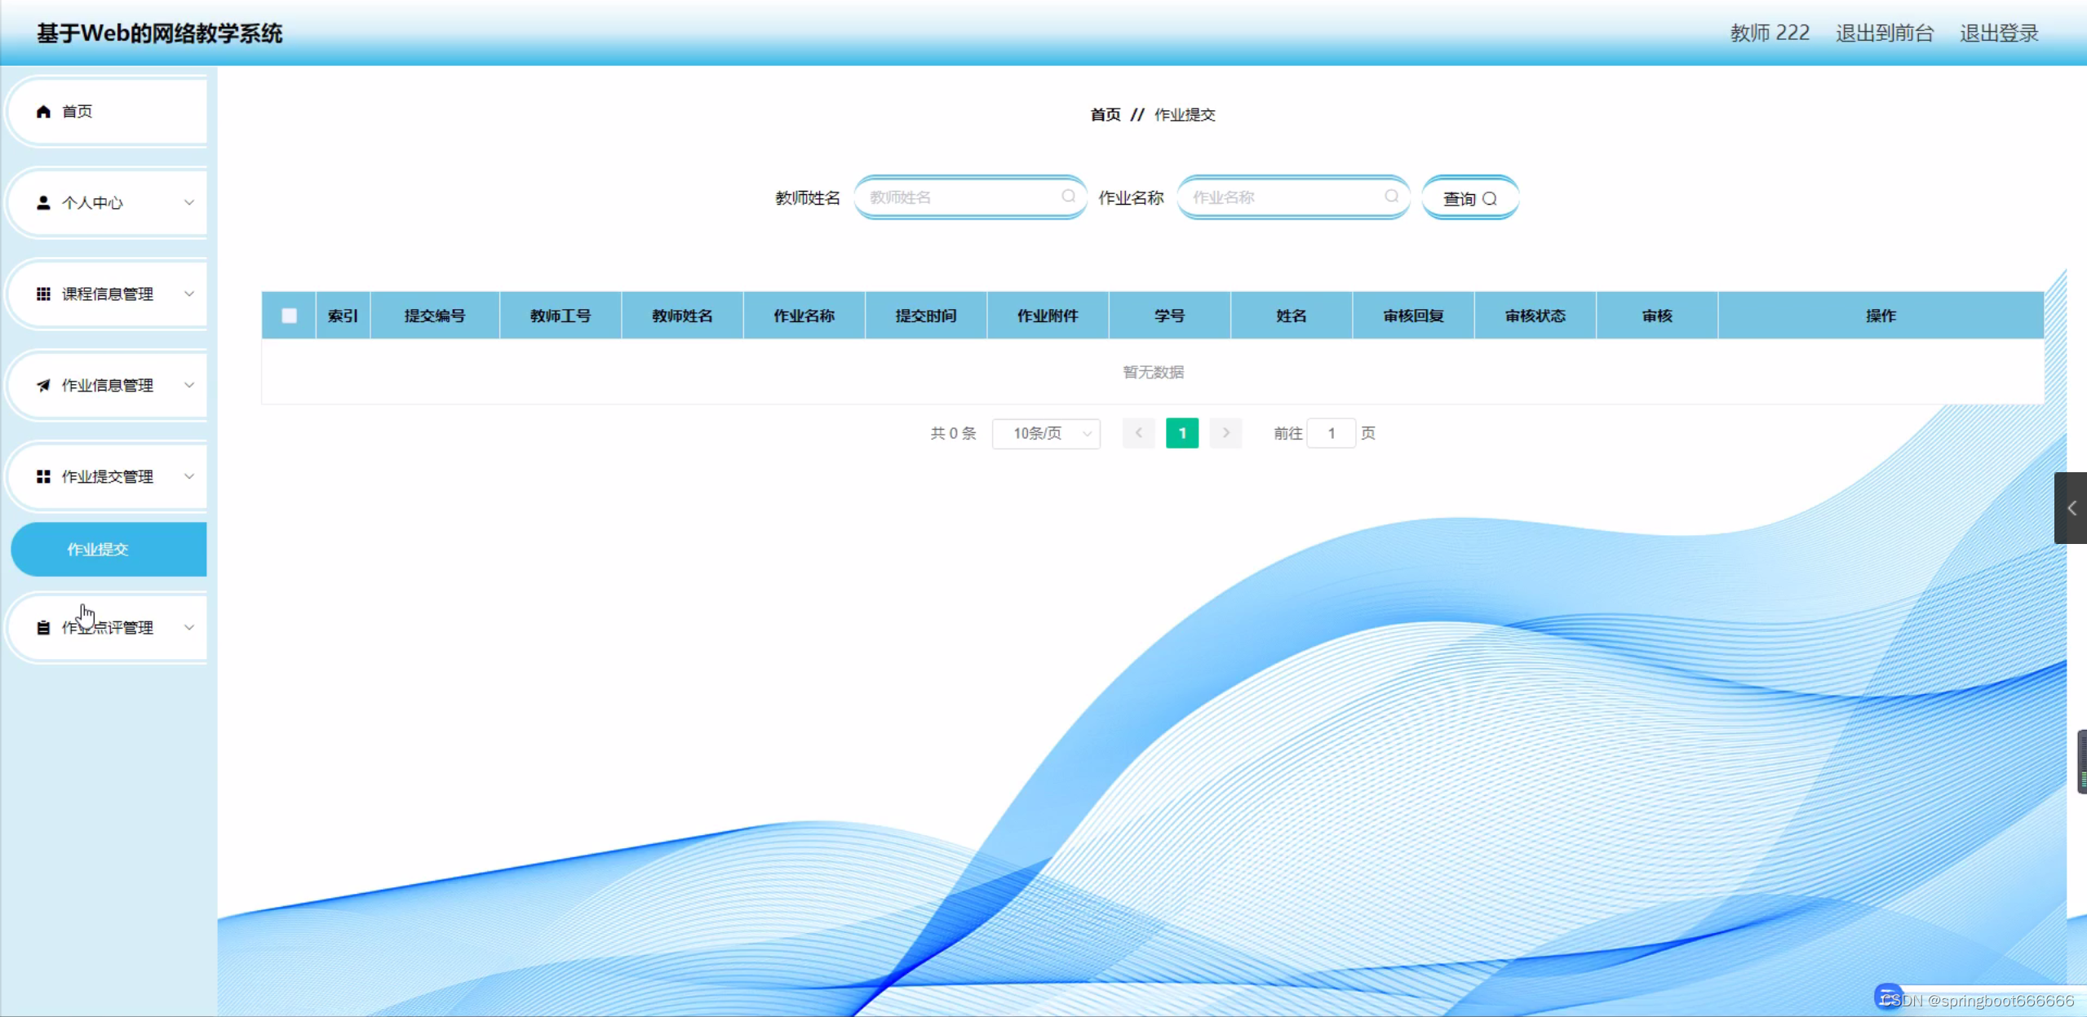Click the 前往 page number input field
Viewport: 2087px width, 1017px height.
pyautogui.click(x=1331, y=434)
